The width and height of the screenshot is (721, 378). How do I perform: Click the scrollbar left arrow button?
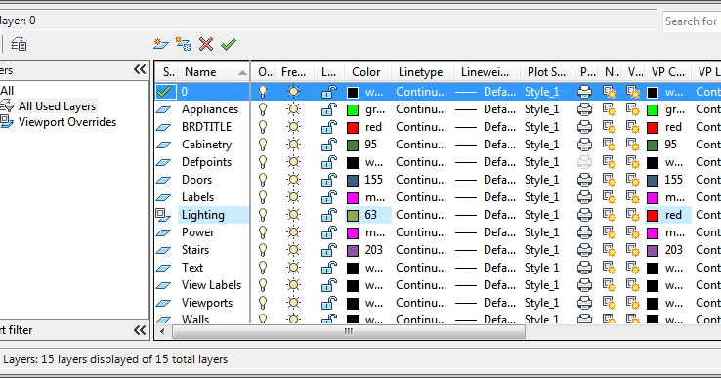[162, 331]
